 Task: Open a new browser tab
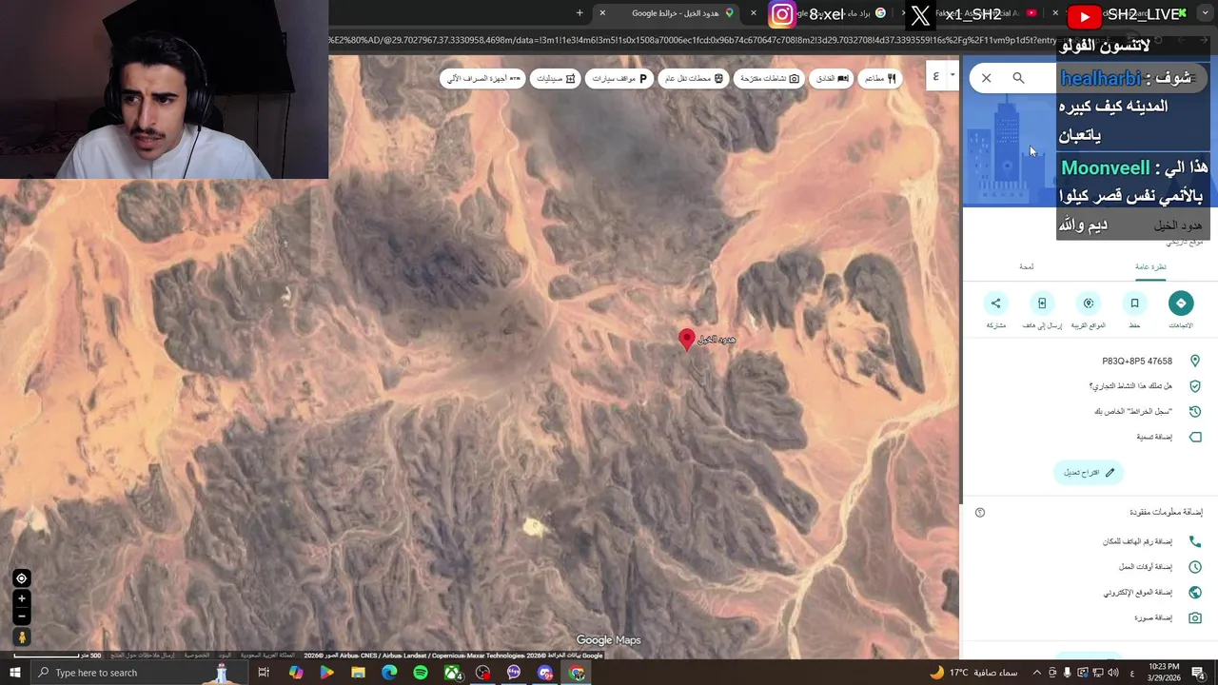[580, 13]
